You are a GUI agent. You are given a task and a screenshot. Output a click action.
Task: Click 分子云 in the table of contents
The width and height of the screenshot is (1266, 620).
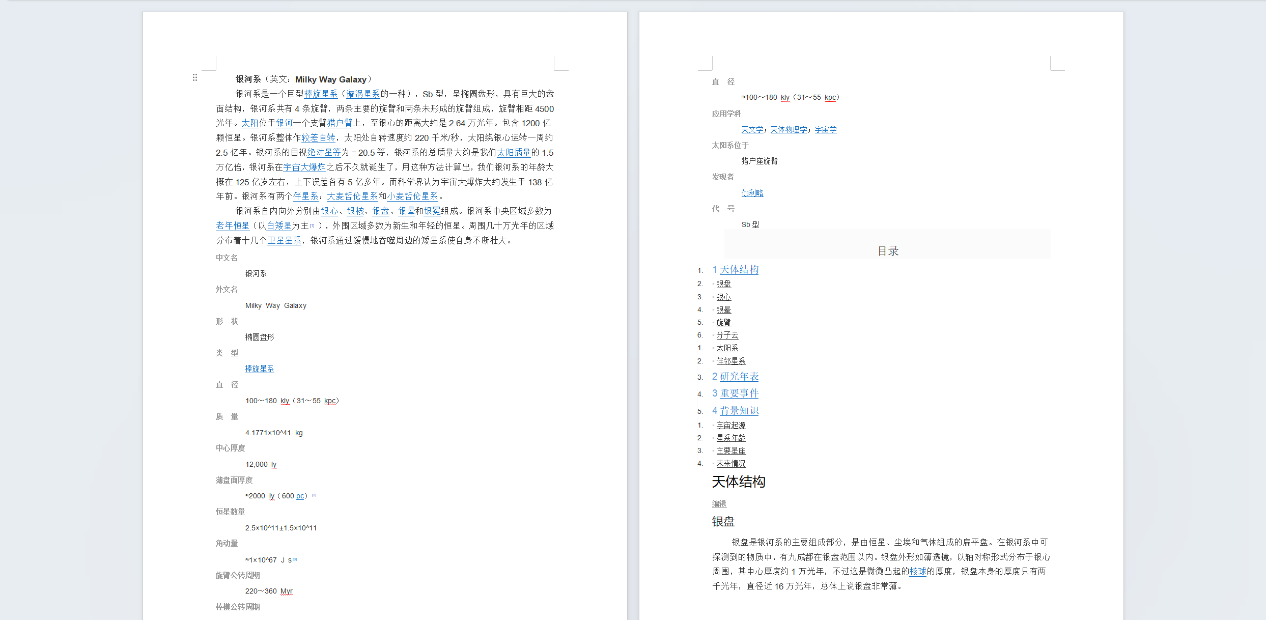727,335
